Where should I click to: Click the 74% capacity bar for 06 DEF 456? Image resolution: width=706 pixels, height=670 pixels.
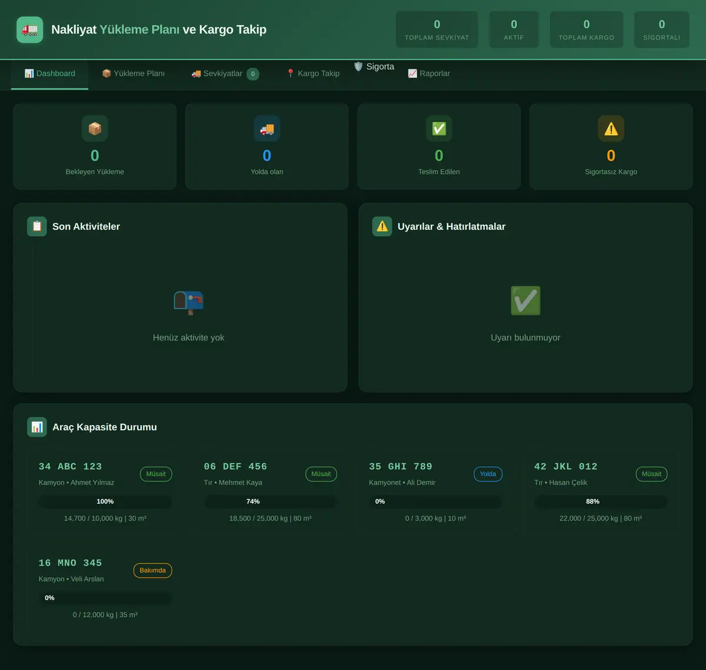point(271,501)
